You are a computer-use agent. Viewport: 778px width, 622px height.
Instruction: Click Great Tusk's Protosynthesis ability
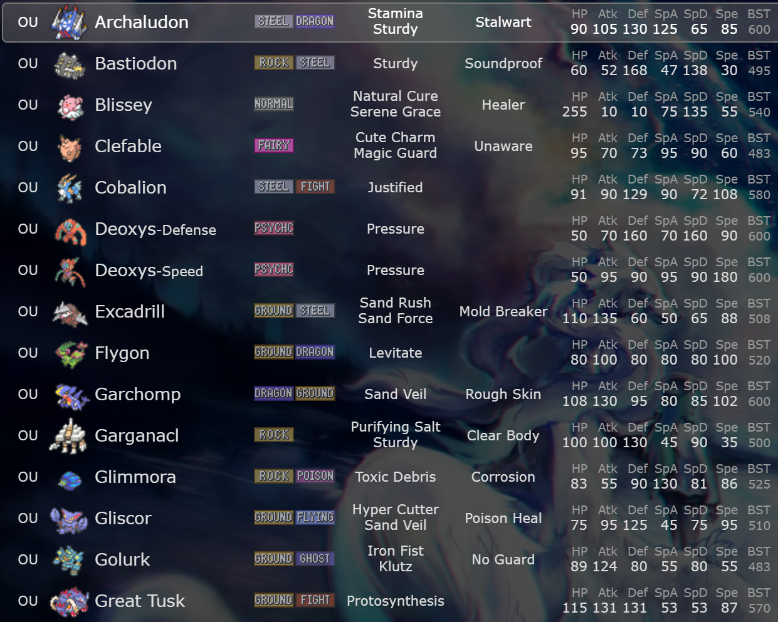point(396,601)
